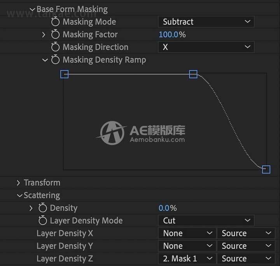Screen dimensions: 280x266
Task: Collapse the Base Form Masking group
Action: 32,9
